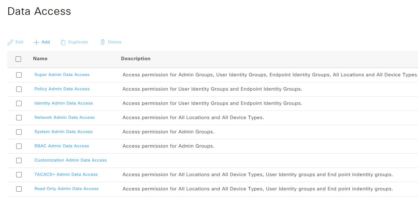This screenshot has height=217, width=418.
Task: Click the Description column header
Action: tap(136, 59)
